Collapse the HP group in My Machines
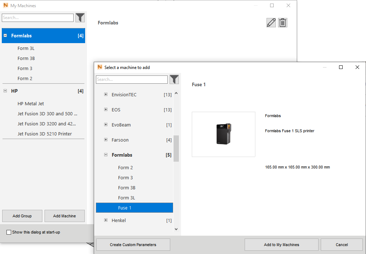 tap(5, 91)
